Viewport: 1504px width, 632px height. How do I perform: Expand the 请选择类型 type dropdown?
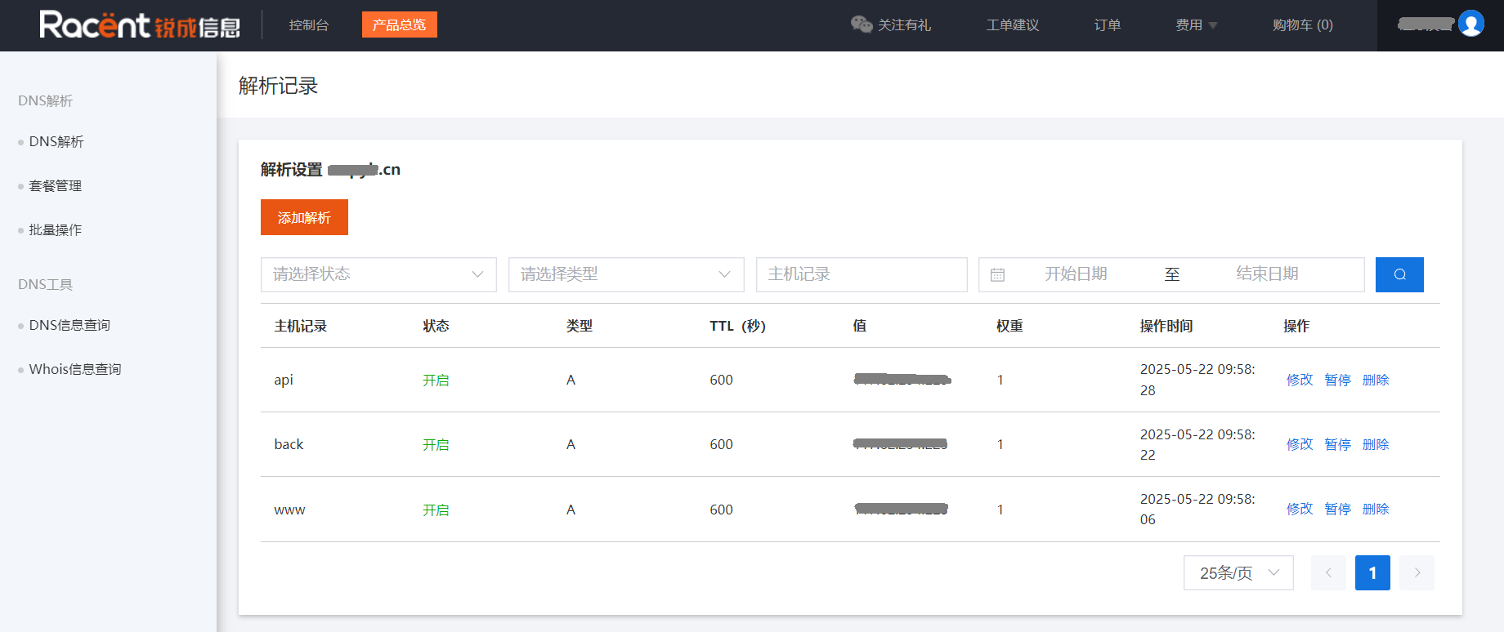[x=626, y=274]
